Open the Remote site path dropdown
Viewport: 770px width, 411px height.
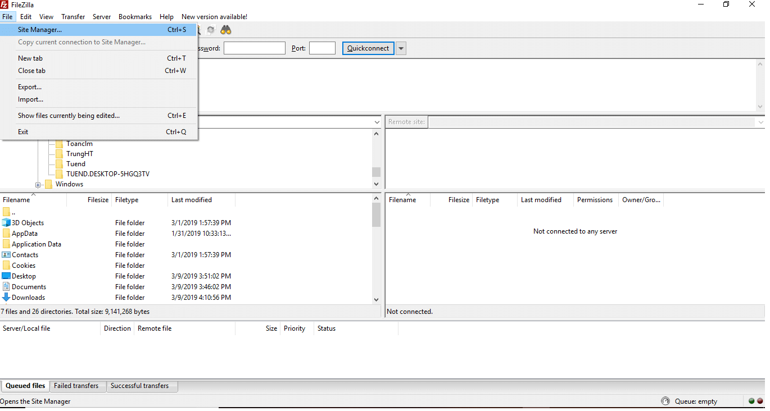760,122
